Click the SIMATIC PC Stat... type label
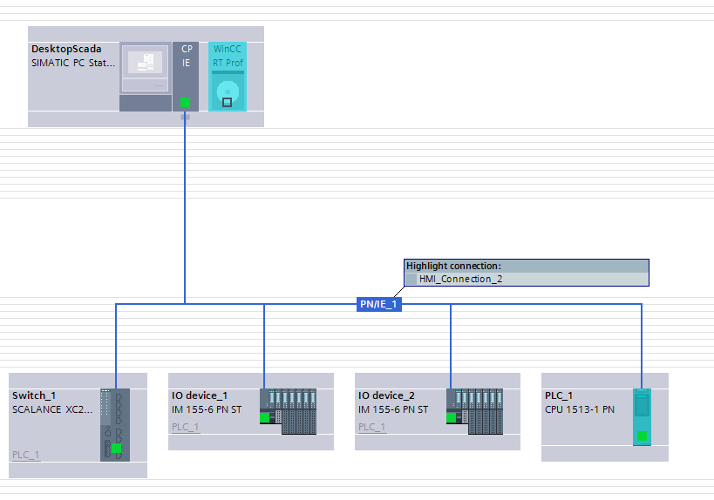Viewport: 714px width, 500px height. [x=73, y=64]
